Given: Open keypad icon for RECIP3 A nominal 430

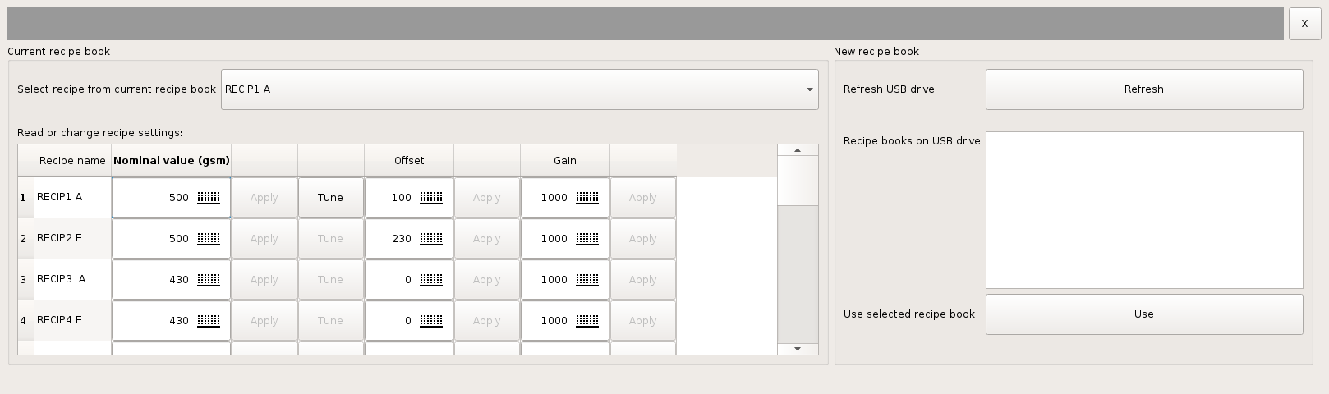Looking at the screenshot, I should pyautogui.click(x=209, y=280).
